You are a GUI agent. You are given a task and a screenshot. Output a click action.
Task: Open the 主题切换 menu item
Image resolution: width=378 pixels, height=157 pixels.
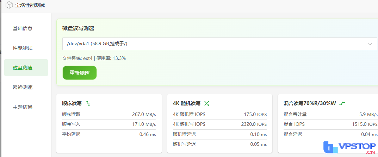[23, 107]
